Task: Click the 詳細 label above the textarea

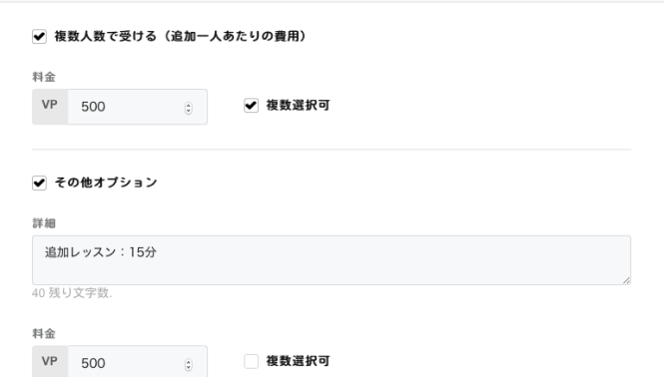Action: click(44, 223)
